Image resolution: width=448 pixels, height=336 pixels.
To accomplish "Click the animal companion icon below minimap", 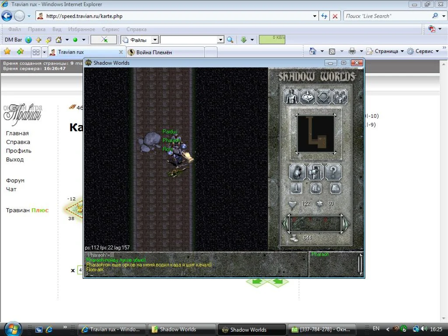I will (297, 172).
